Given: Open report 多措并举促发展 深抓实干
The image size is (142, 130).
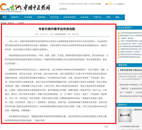Looking at the screenshot, I should tap(131, 96).
